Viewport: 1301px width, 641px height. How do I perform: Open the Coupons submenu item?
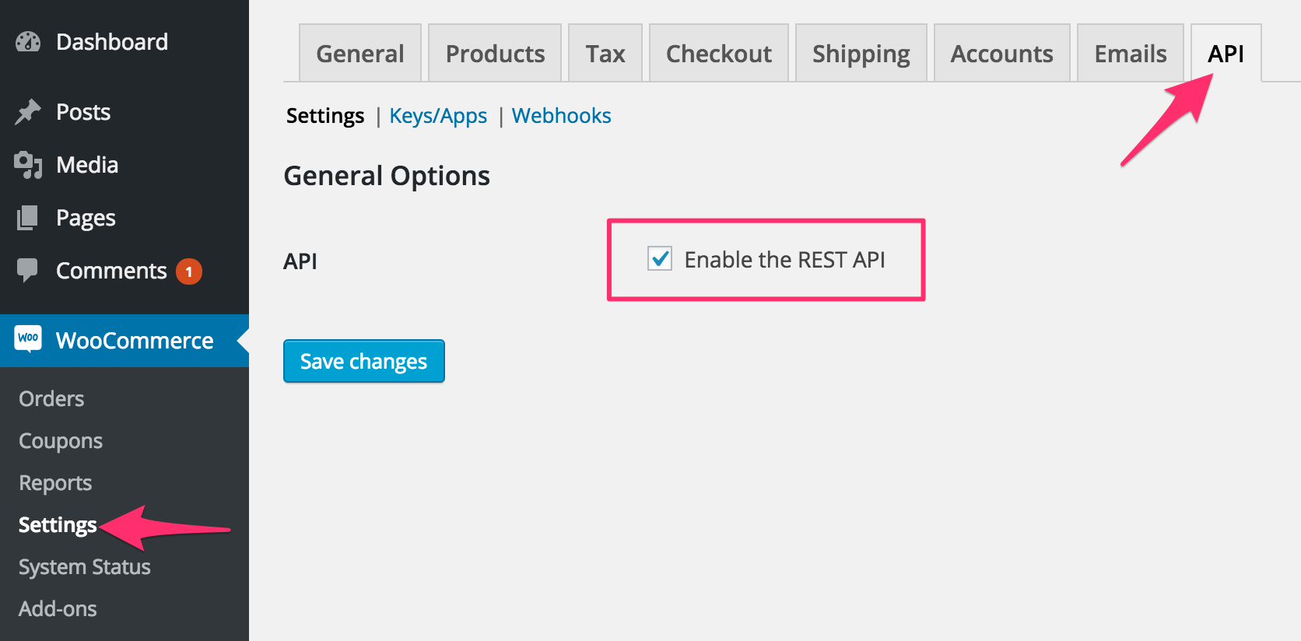point(61,440)
